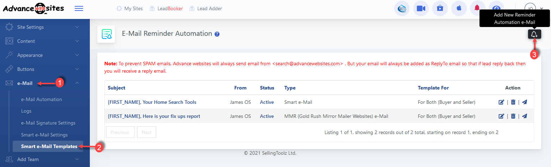Click the red notification bell icon

pos(477,8)
